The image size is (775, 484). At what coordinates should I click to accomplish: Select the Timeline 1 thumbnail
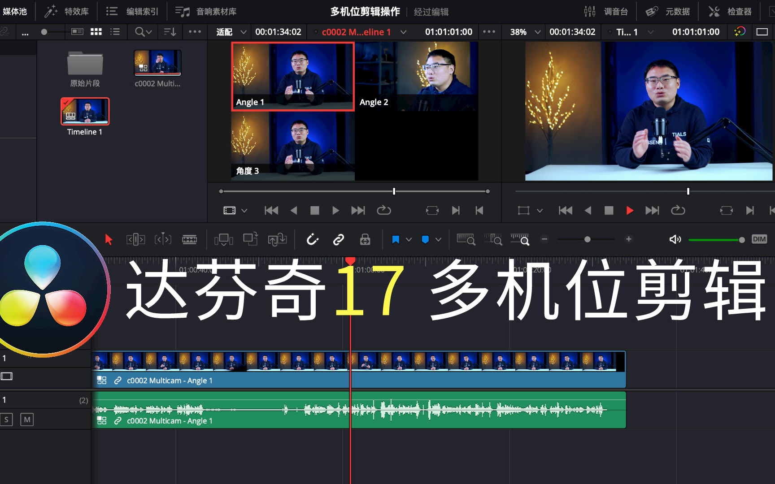point(85,111)
